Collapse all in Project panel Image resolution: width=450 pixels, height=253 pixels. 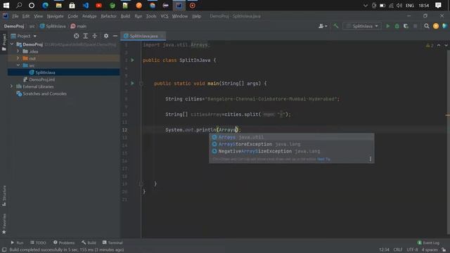coord(94,36)
